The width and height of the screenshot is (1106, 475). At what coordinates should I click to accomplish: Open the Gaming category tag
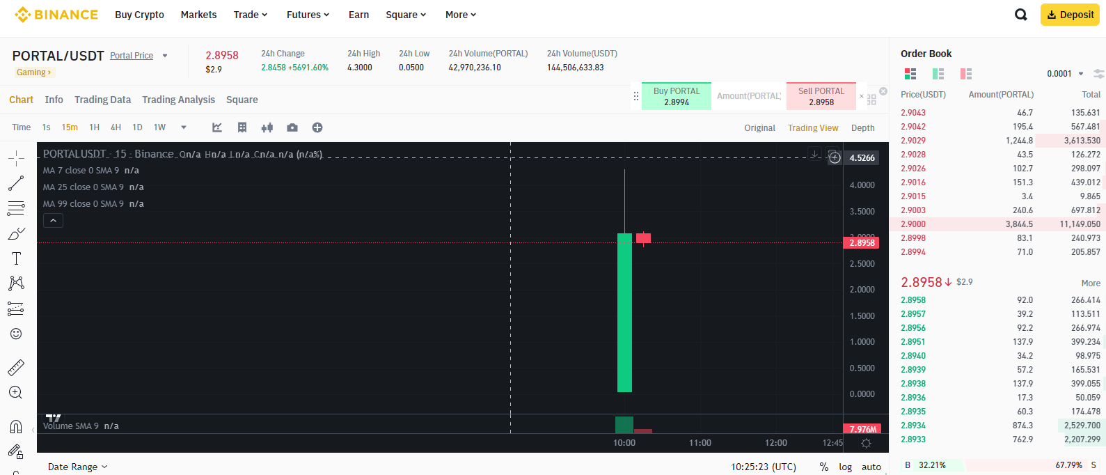coord(33,72)
